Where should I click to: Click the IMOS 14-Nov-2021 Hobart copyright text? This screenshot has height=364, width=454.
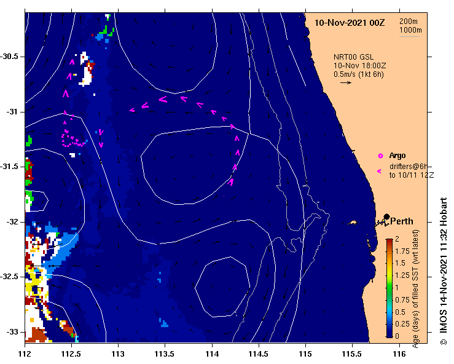click(444, 272)
